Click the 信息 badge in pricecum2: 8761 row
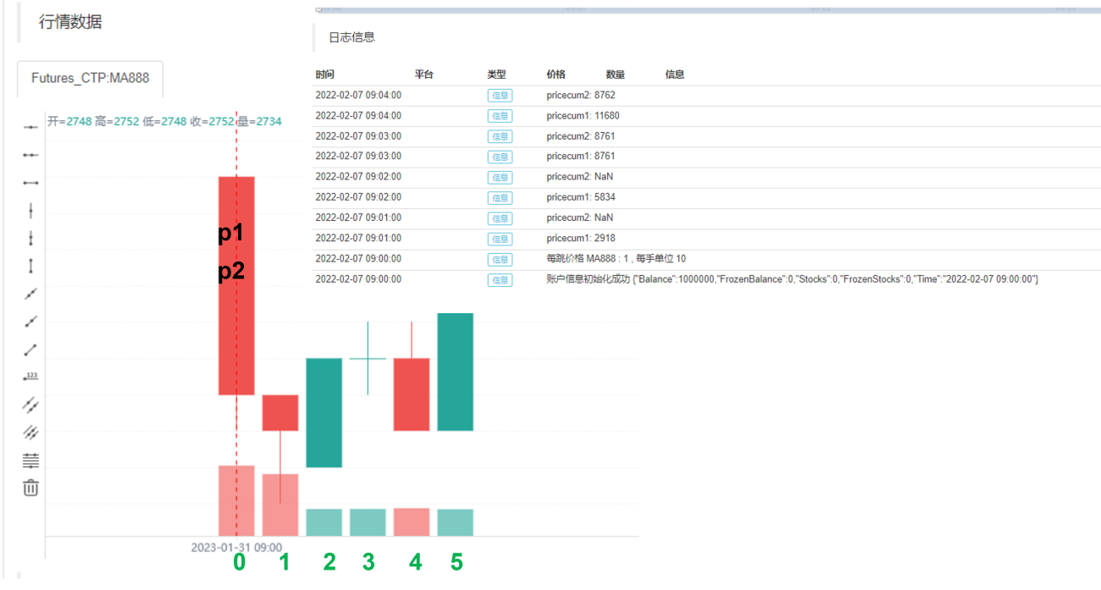The width and height of the screenshot is (1101, 590). (x=500, y=136)
